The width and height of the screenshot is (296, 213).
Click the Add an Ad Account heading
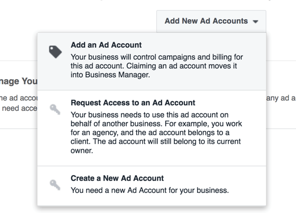coord(106,45)
